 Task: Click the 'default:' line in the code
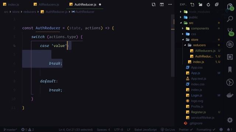click(x=49, y=81)
